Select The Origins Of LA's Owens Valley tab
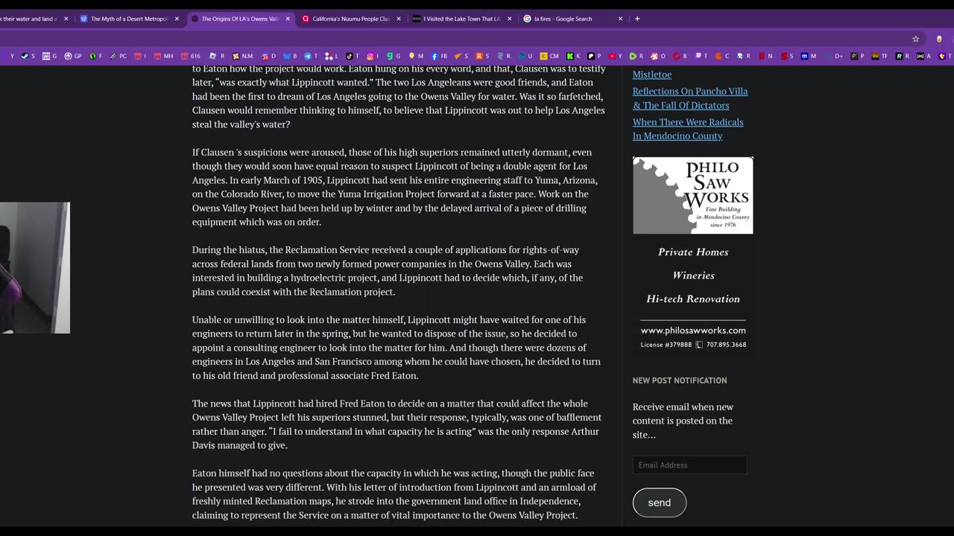Viewport: 954px width, 536px height. point(240,19)
